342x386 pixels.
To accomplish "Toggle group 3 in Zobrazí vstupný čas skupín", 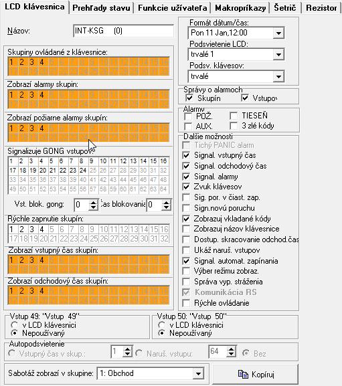I will coord(31,260).
